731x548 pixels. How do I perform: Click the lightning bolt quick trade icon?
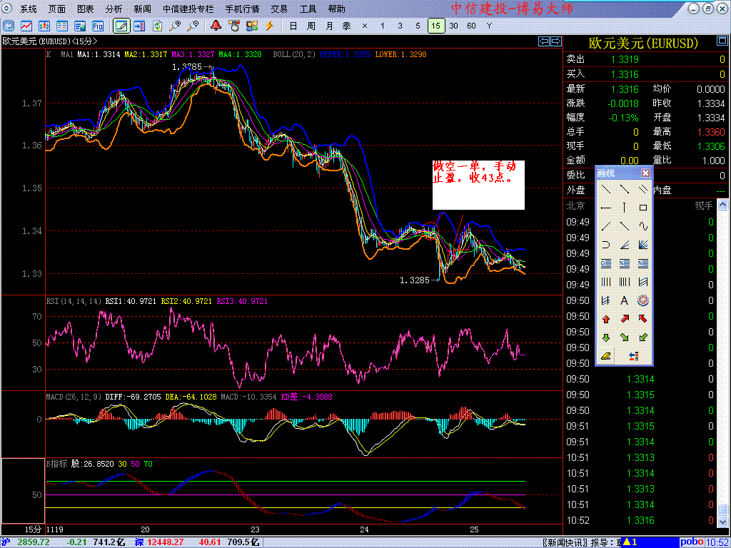(268, 26)
